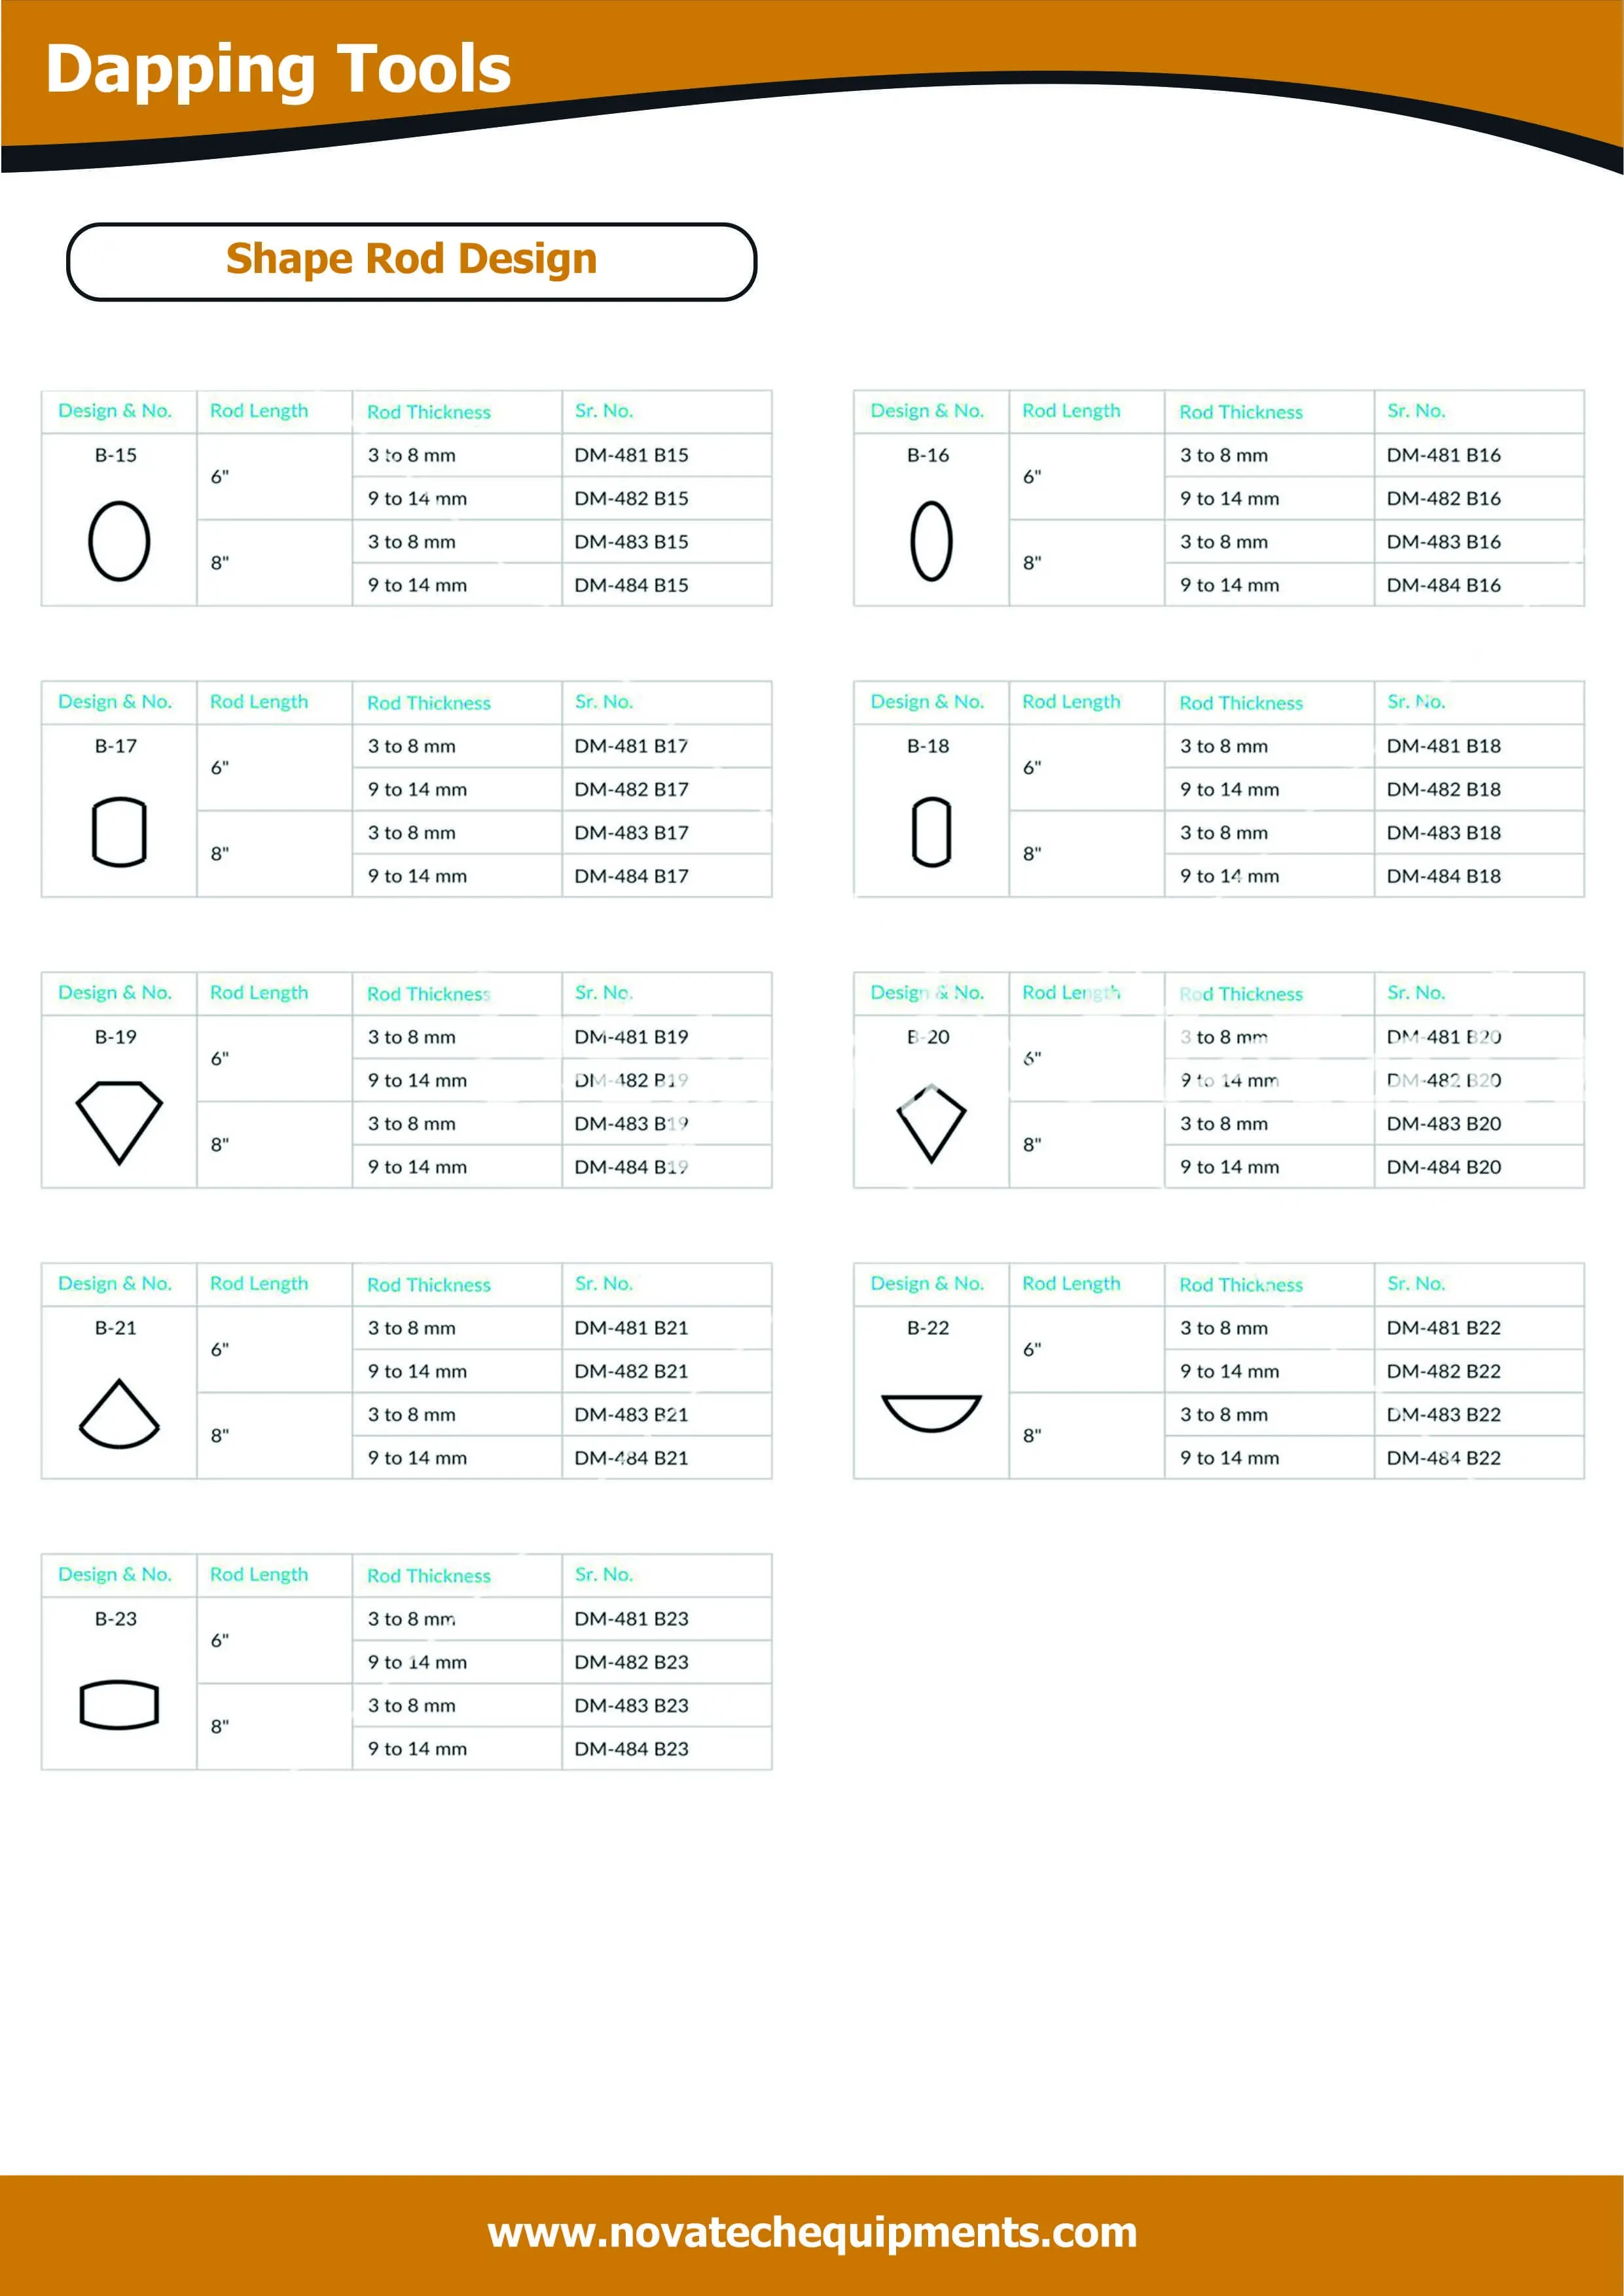This screenshot has width=1624, height=2296.
Task: Click the Dapping Tools page title
Action: 278,69
